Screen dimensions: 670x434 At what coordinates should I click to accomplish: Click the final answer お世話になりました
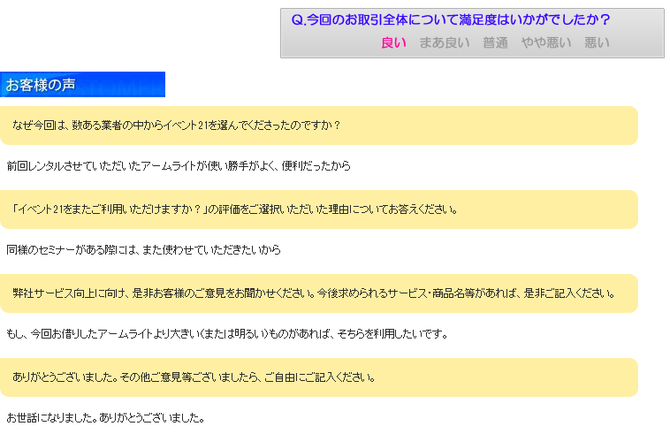[x=105, y=417]
